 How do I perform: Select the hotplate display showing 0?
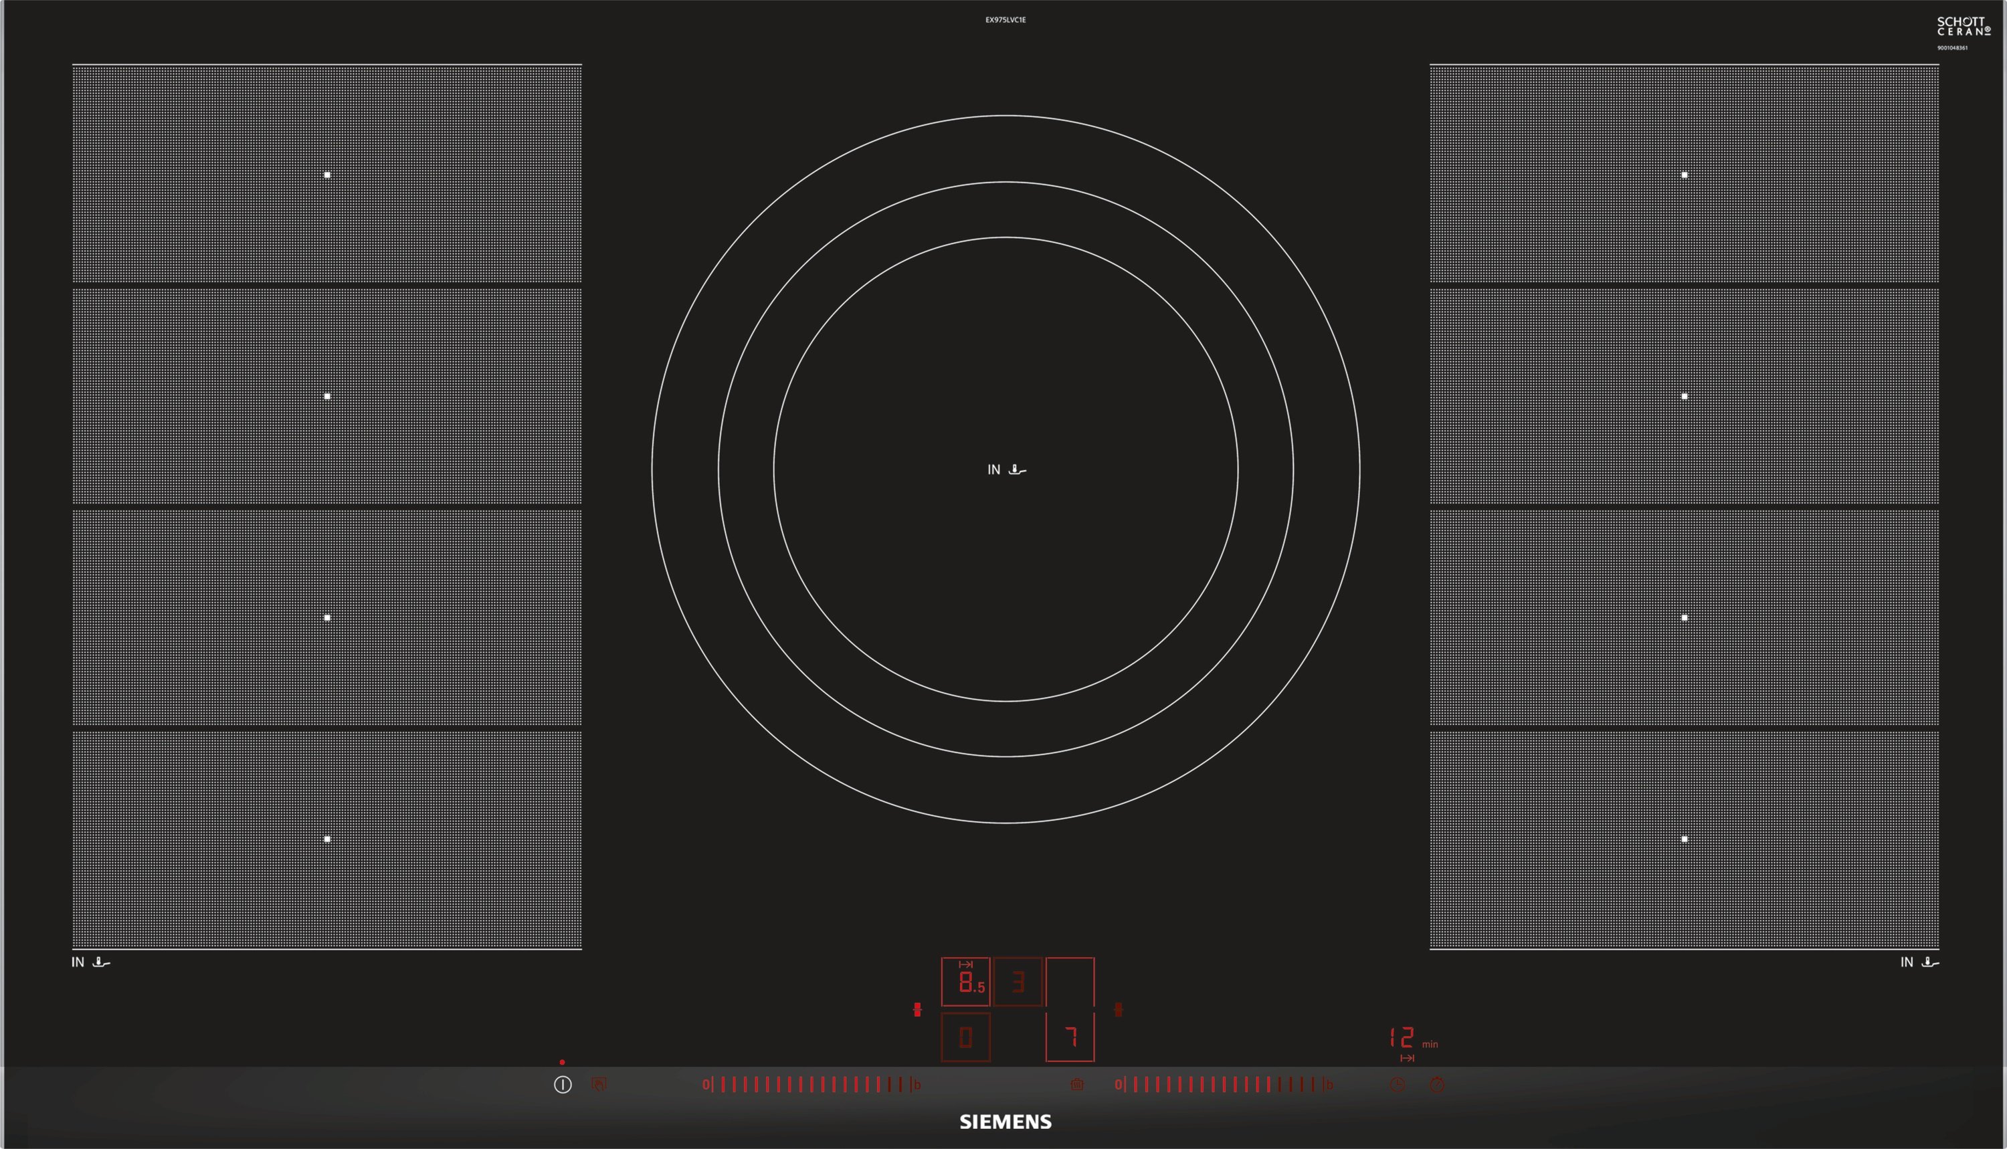coord(965,1037)
